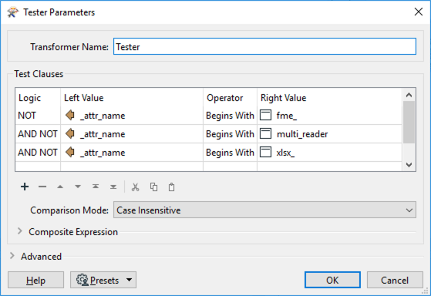The image size is (431, 296).
Task: Click the Logic column header
Action: (x=38, y=98)
